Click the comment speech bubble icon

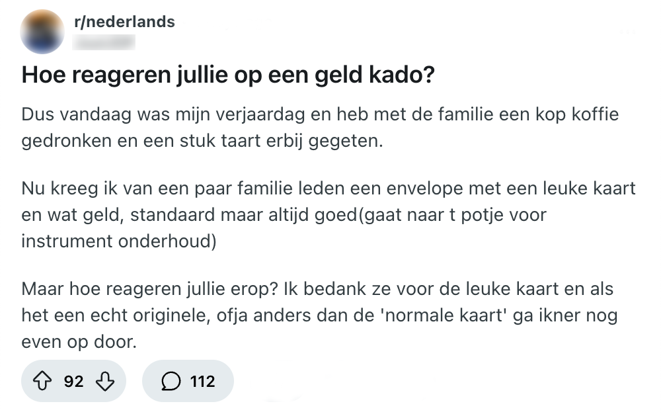pos(171,381)
